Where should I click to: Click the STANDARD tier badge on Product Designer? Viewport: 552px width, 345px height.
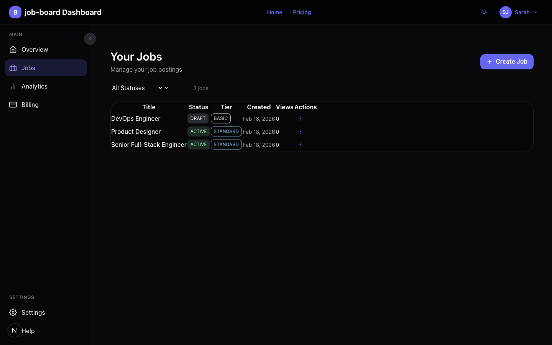coord(226,131)
